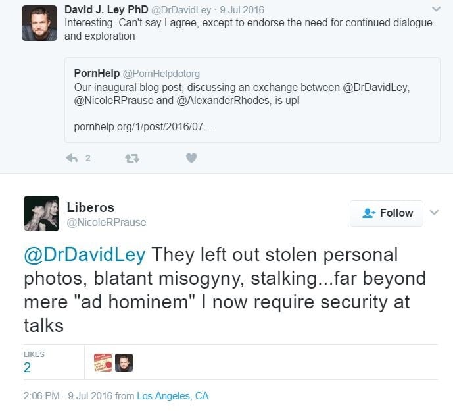The image size is (453, 413).
Task: View the 2 likes count
Action: click(x=28, y=367)
